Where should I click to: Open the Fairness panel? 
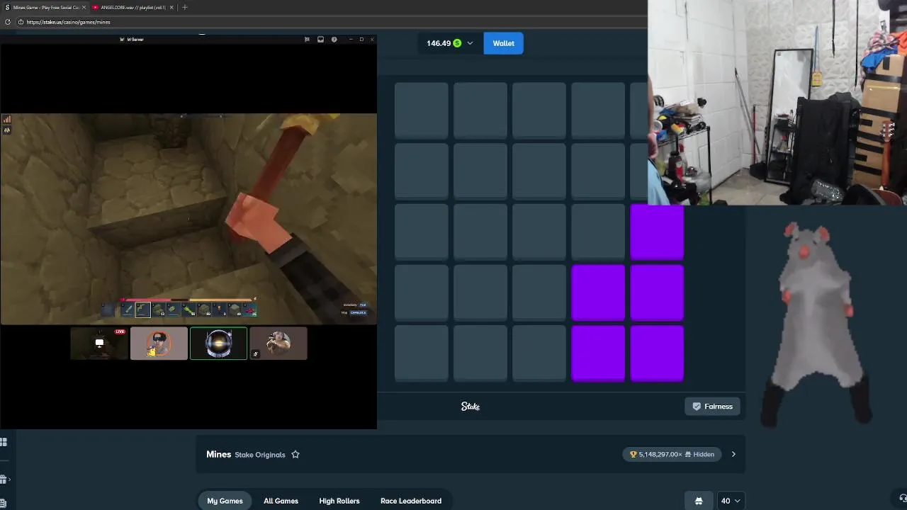click(712, 407)
